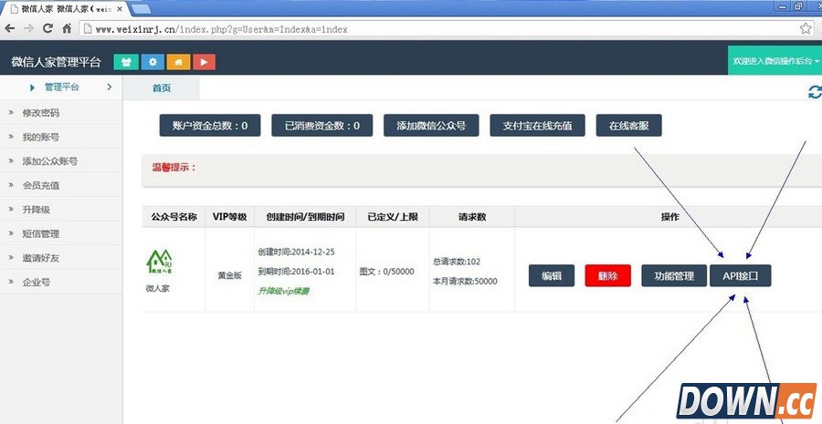Click 公众号名称 column header
The width and height of the screenshot is (822, 424).
tap(174, 217)
